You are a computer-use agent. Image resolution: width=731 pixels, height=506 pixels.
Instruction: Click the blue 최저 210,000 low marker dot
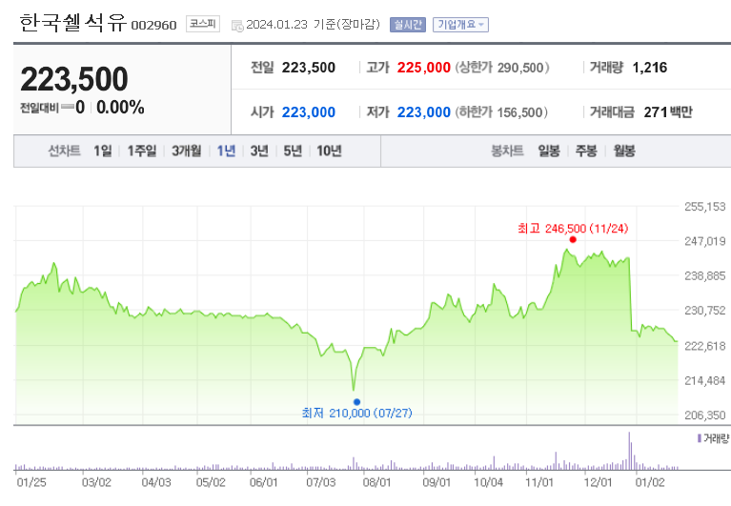point(356,402)
